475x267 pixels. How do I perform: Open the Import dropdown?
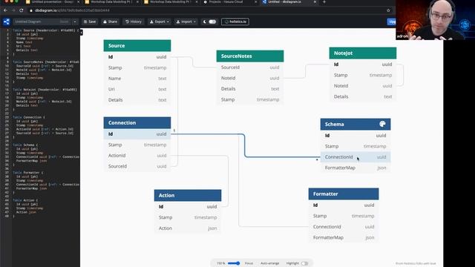(x=186, y=22)
